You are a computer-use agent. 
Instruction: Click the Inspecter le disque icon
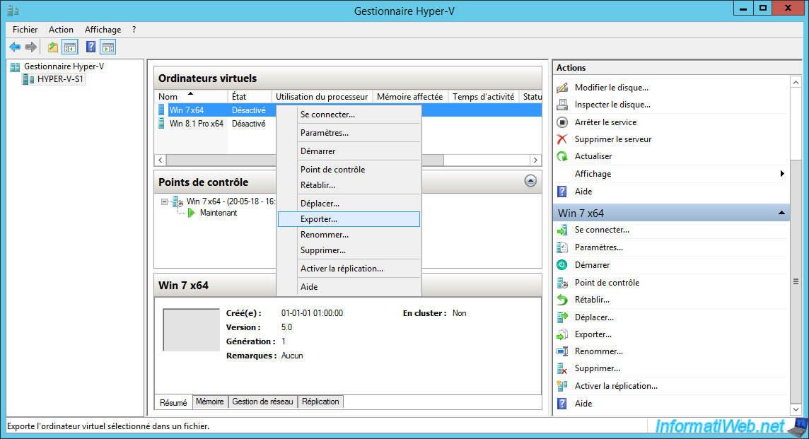562,105
